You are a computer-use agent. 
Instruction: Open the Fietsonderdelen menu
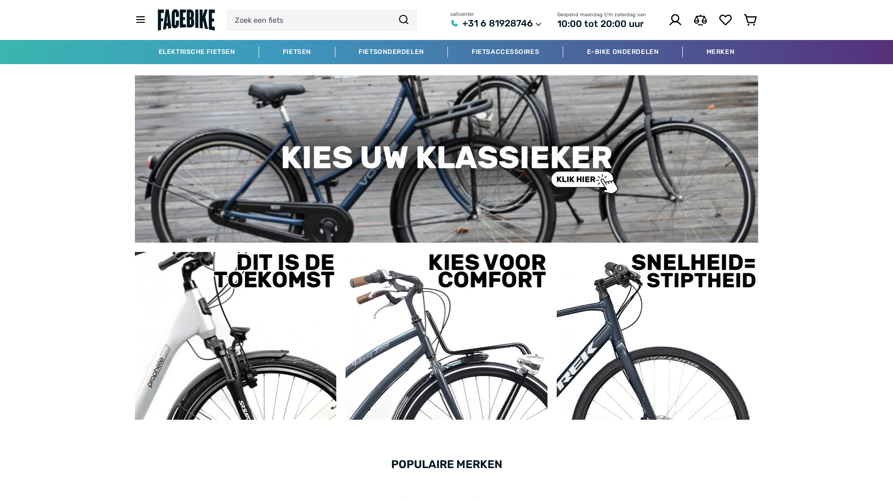coord(391,52)
